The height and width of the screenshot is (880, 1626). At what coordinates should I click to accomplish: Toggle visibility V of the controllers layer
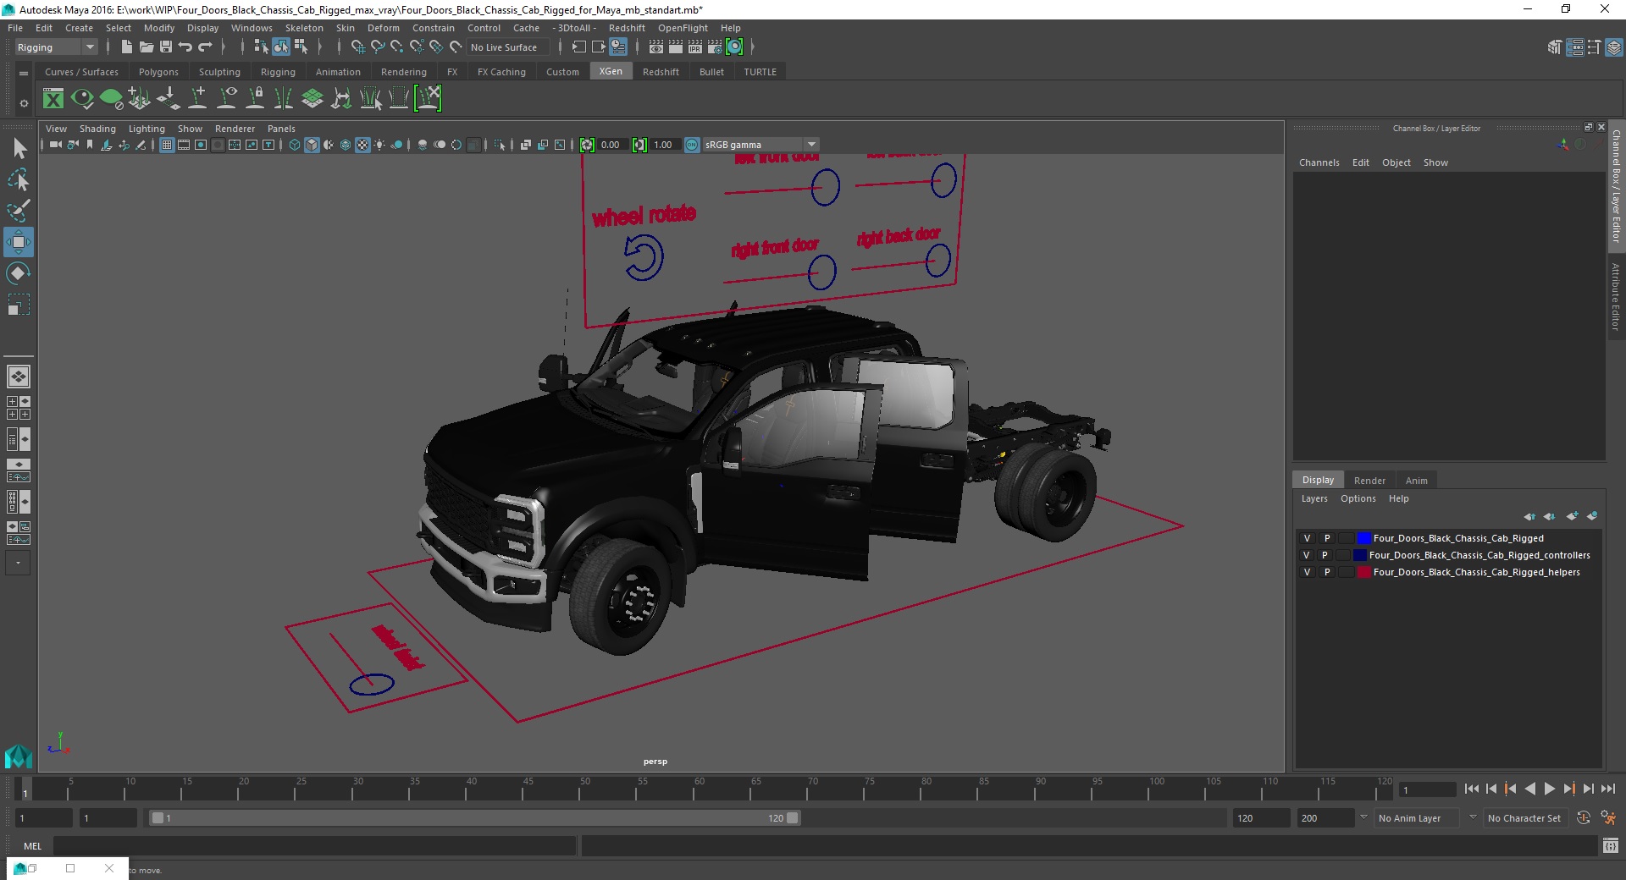1307,555
